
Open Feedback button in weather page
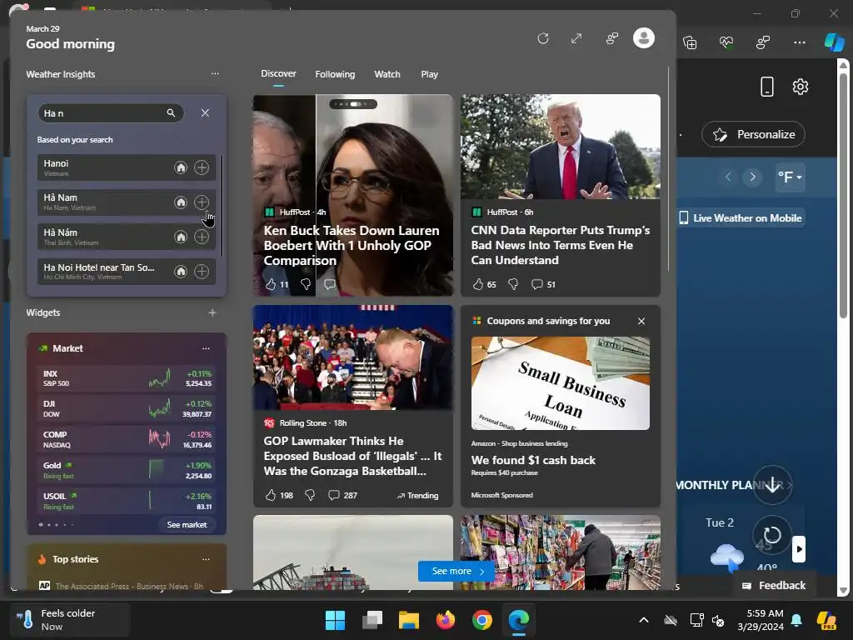click(x=774, y=586)
